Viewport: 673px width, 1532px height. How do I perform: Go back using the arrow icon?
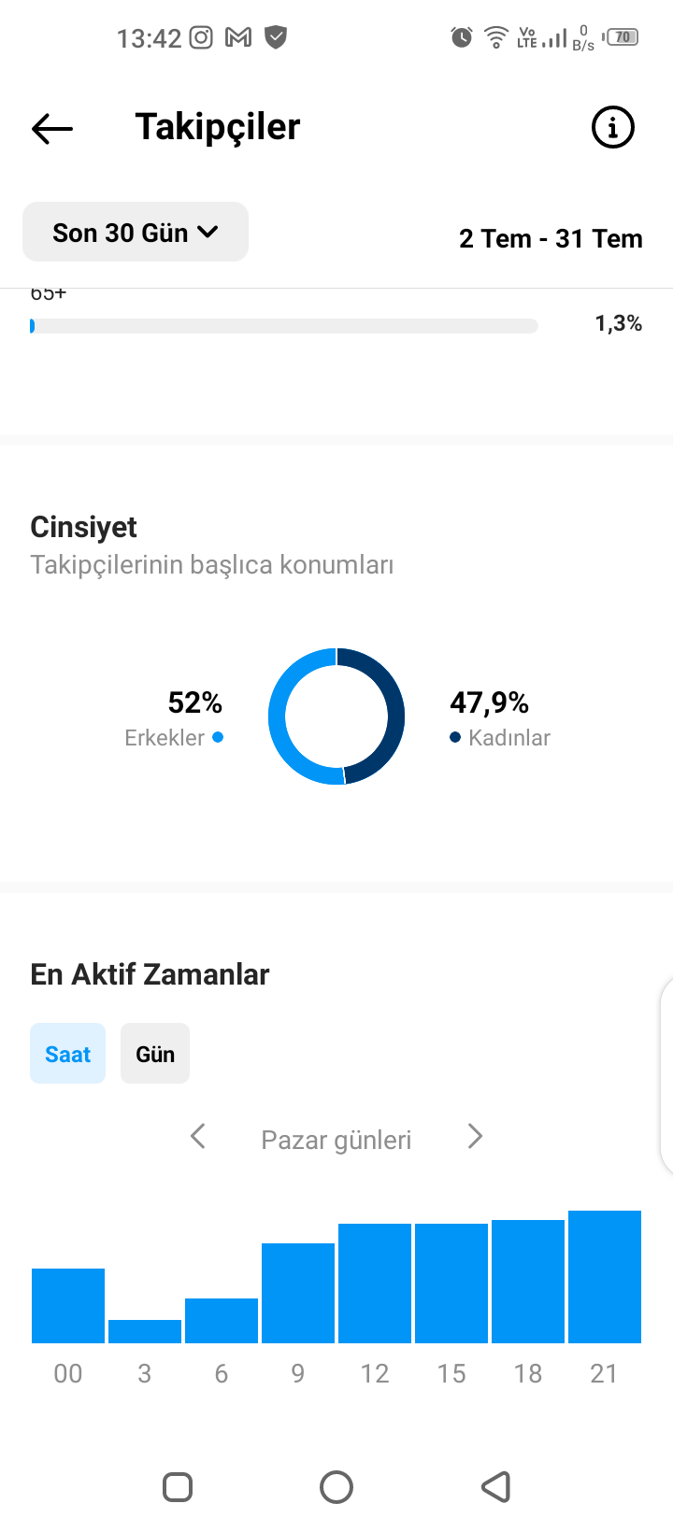[52, 128]
